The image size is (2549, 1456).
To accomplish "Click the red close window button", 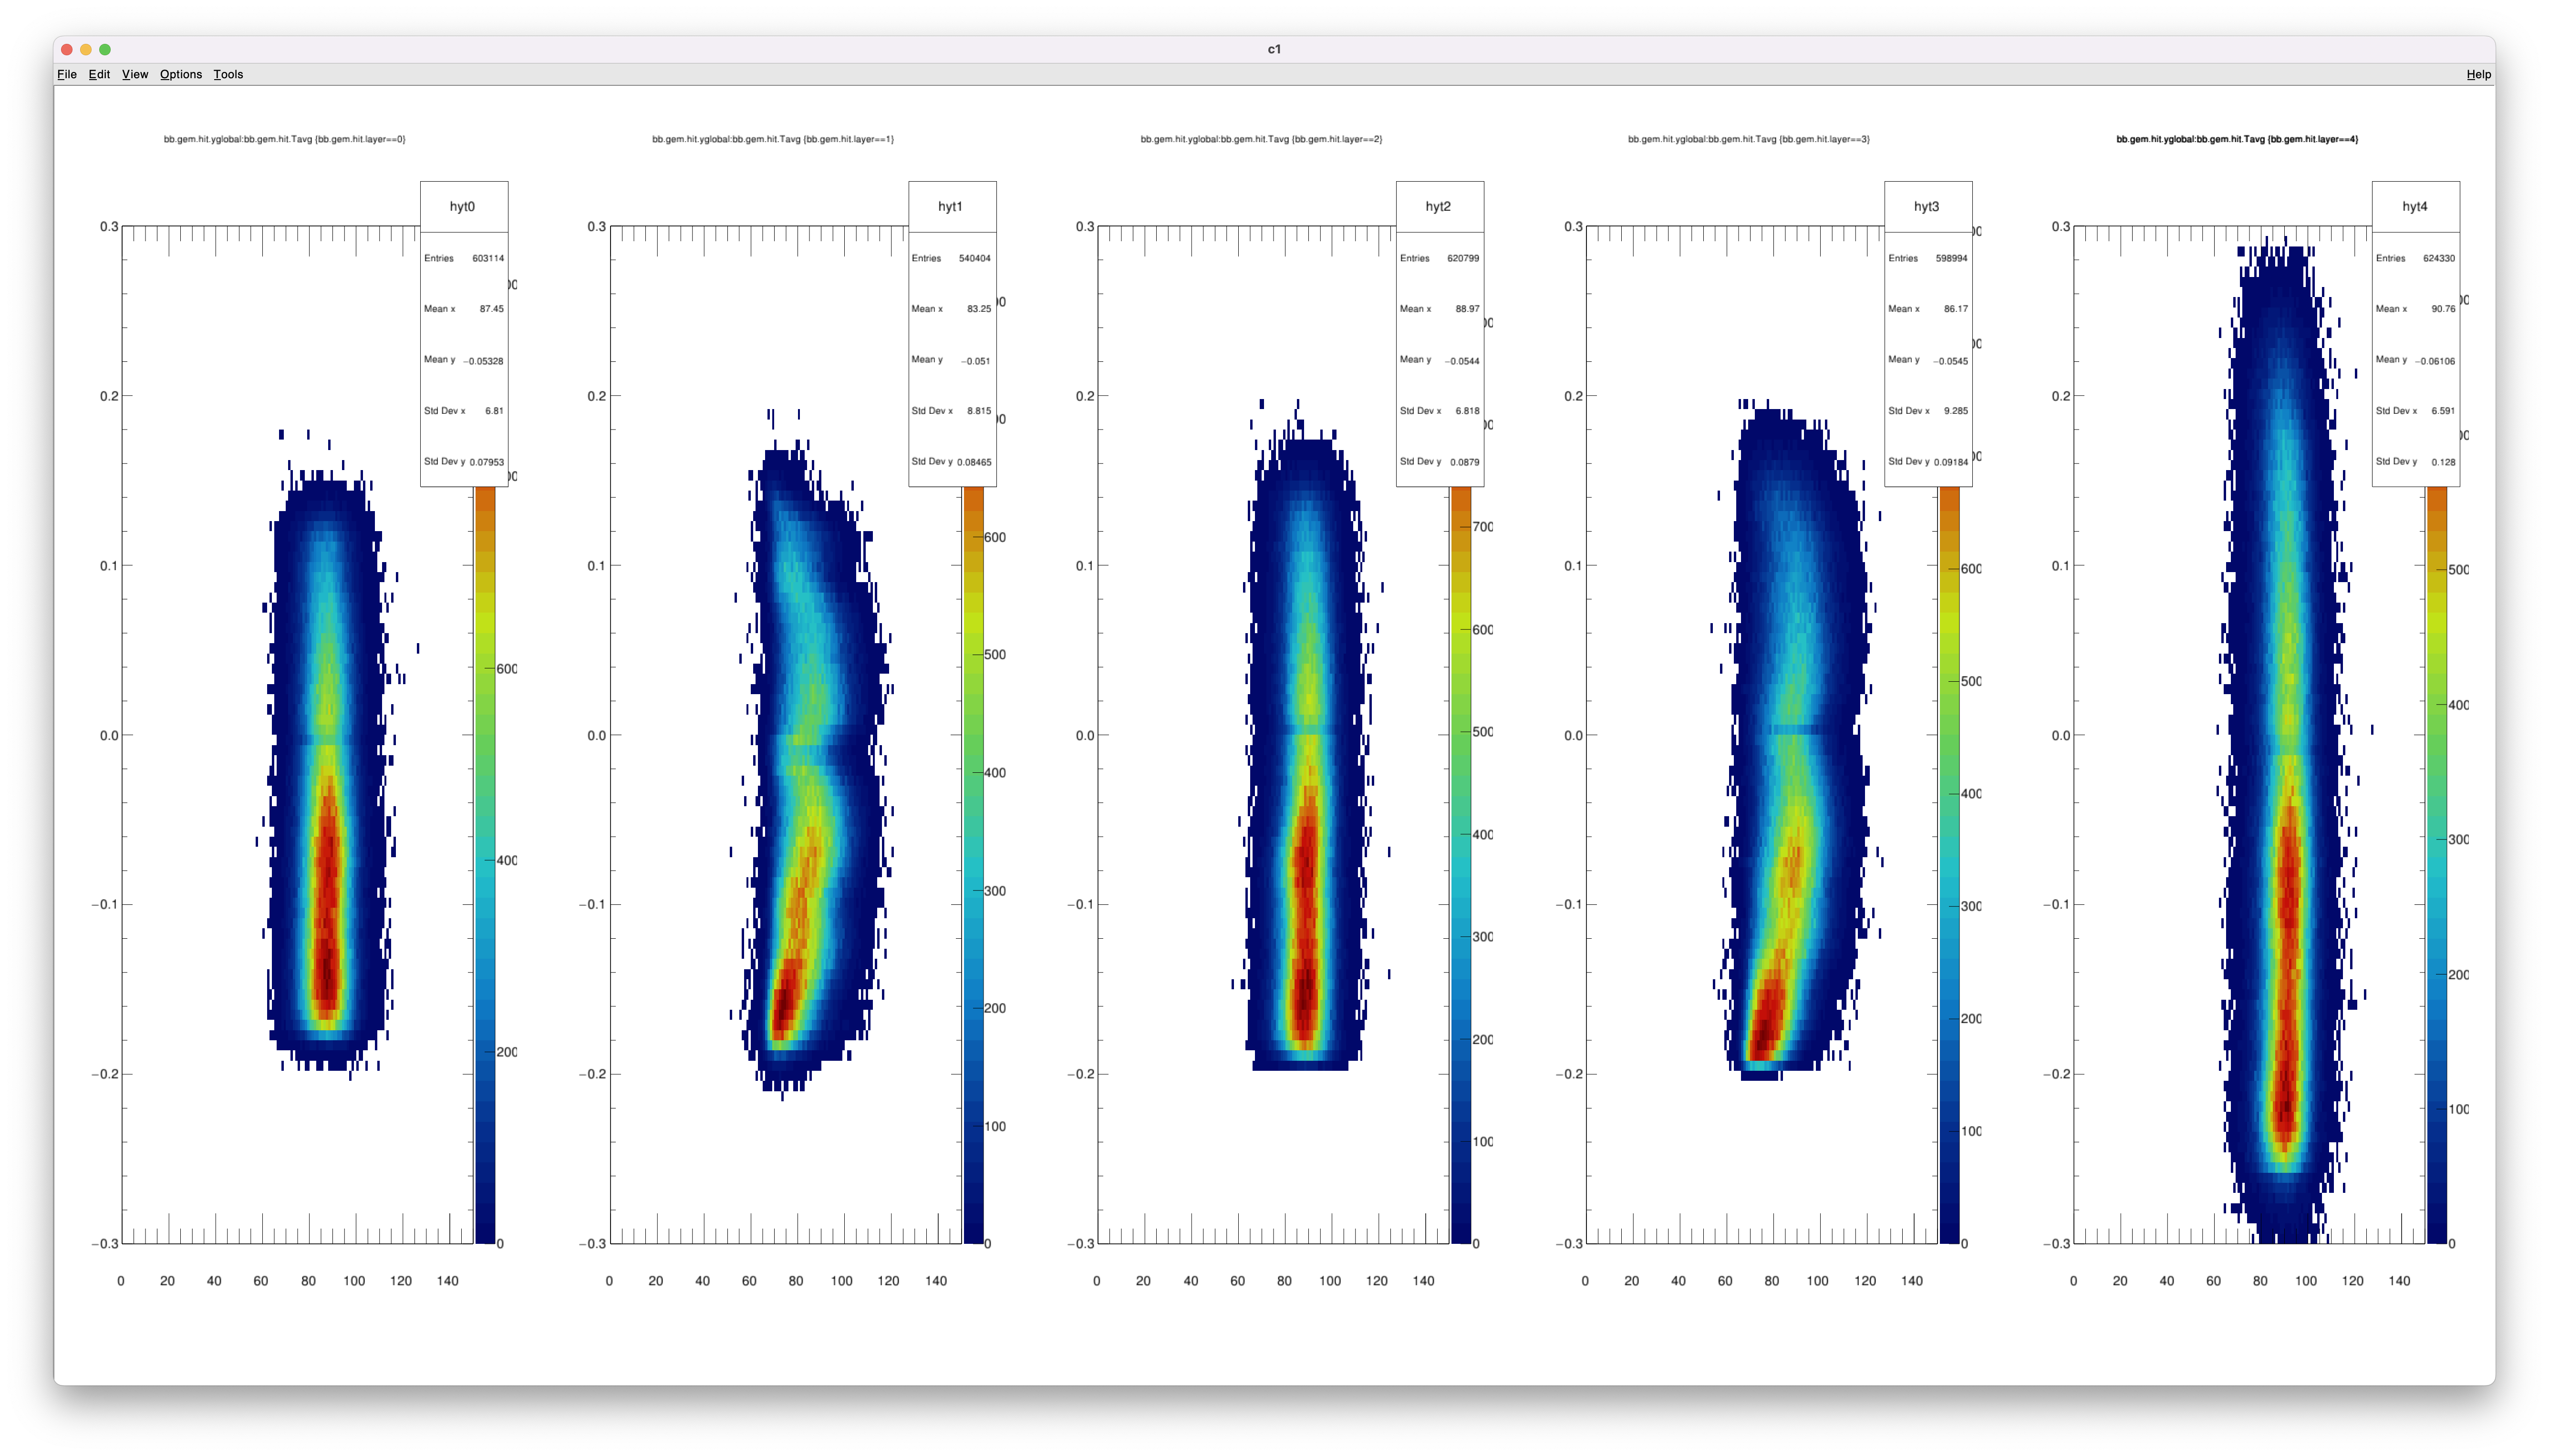I will coord(67,49).
